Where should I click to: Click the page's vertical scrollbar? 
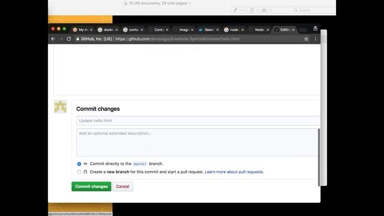319,157
